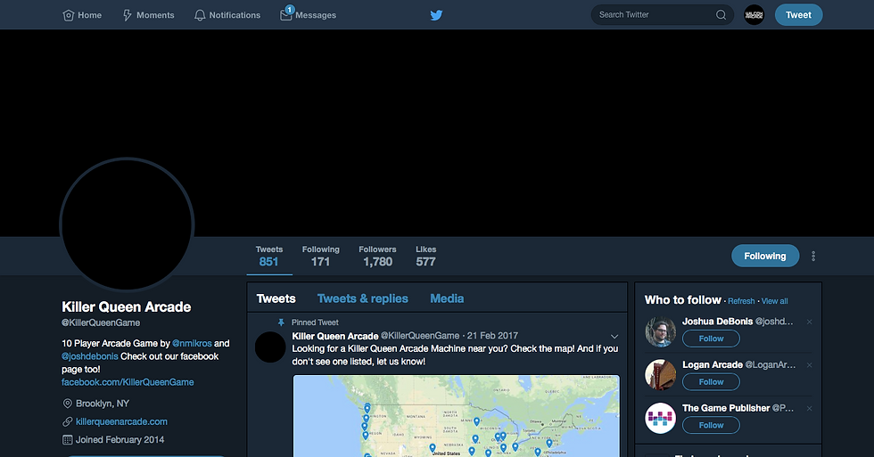Open the Notifications page

point(227,15)
